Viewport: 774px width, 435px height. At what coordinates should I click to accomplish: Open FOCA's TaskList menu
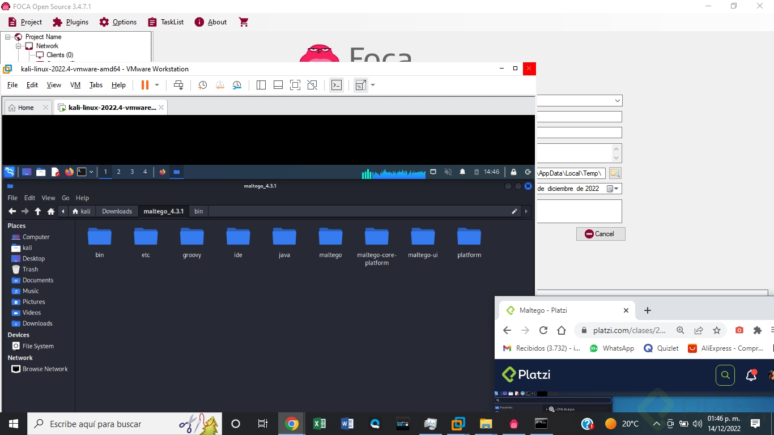click(x=165, y=22)
